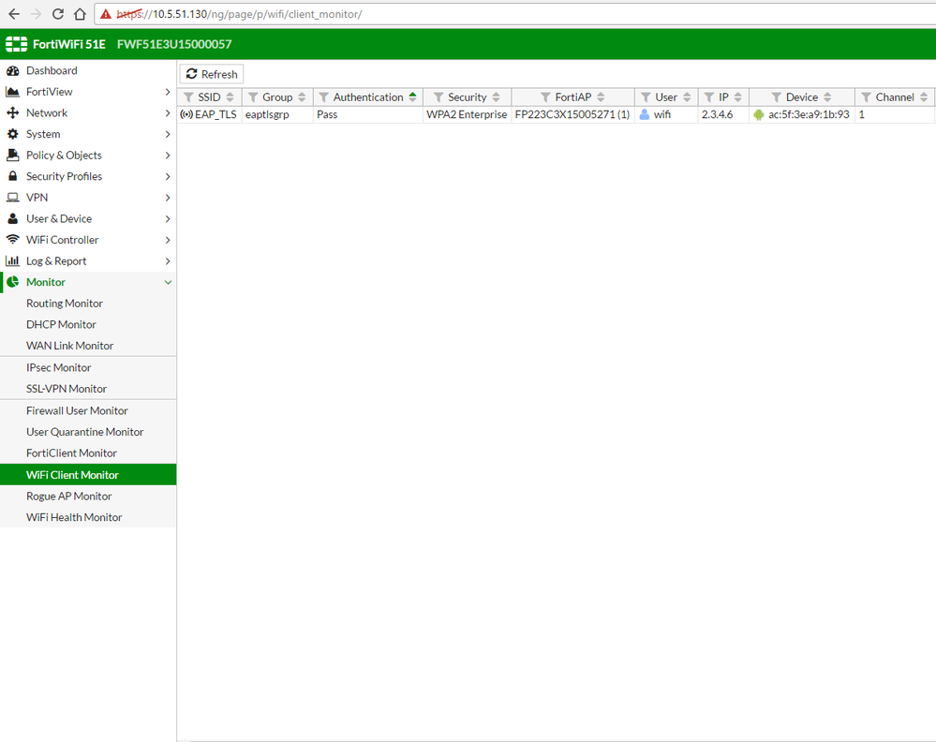Click the Monitor pie chart icon

pyautogui.click(x=12, y=282)
